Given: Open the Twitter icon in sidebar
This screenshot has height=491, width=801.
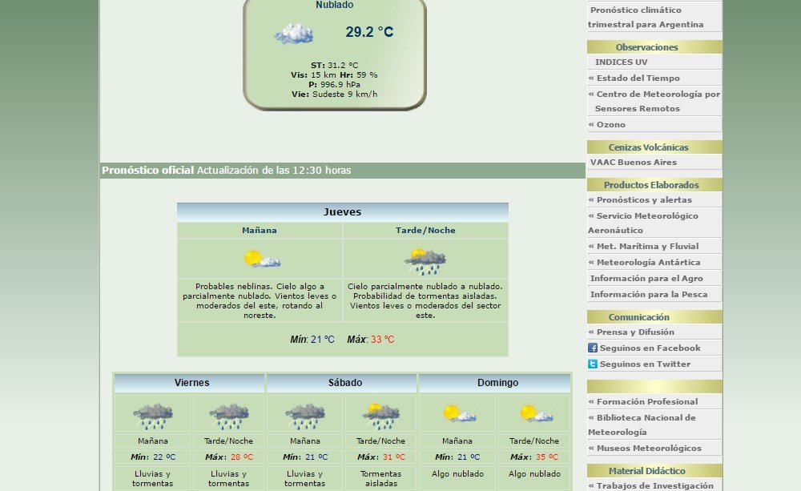Looking at the screenshot, I should click(x=593, y=364).
